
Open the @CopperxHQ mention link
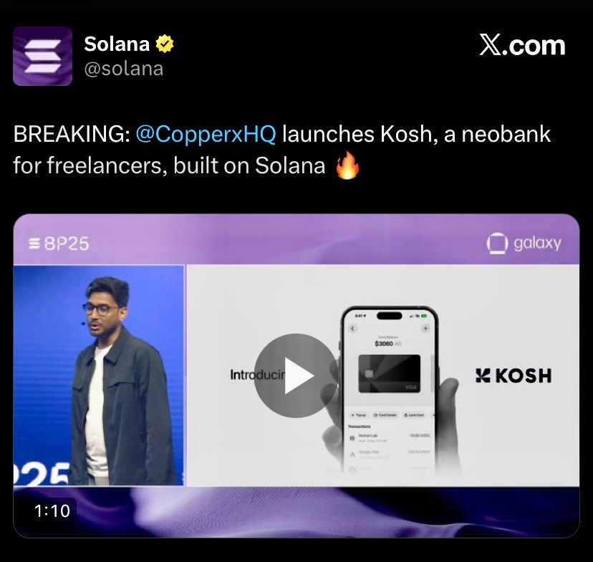click(x=206, y=134)
